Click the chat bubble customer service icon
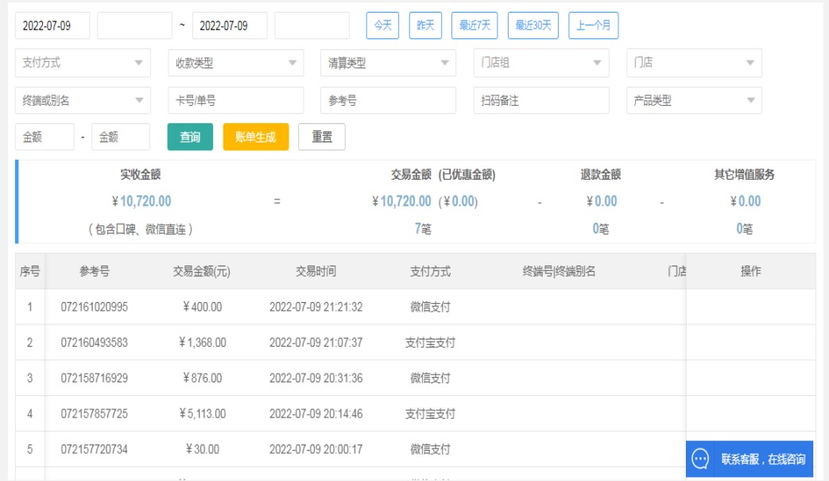Screen dimensions: 829x481 (700, 459)
